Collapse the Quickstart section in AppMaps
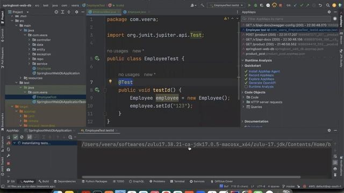Viewport: 344px width, 193px height. [242, 65]
